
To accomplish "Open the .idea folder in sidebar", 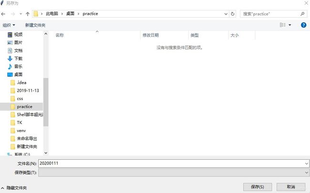I will 21,82.
